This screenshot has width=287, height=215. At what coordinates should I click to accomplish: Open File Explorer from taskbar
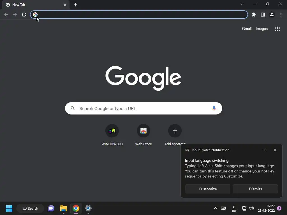pyautogui.click(x=64, y=208)
